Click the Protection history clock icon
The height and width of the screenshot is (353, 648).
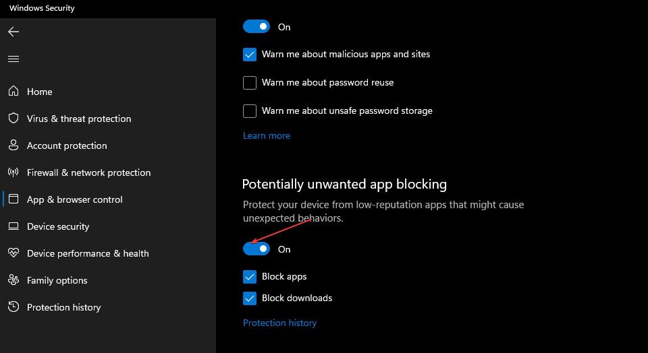coord(13,307)
